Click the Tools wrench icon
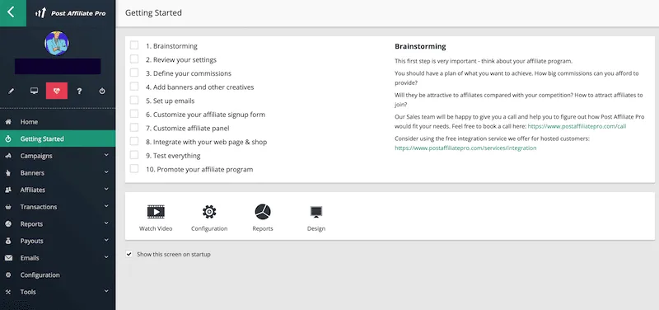Viewport: 659px width, 310px height. pyautogui.click(x=8, y=292)
